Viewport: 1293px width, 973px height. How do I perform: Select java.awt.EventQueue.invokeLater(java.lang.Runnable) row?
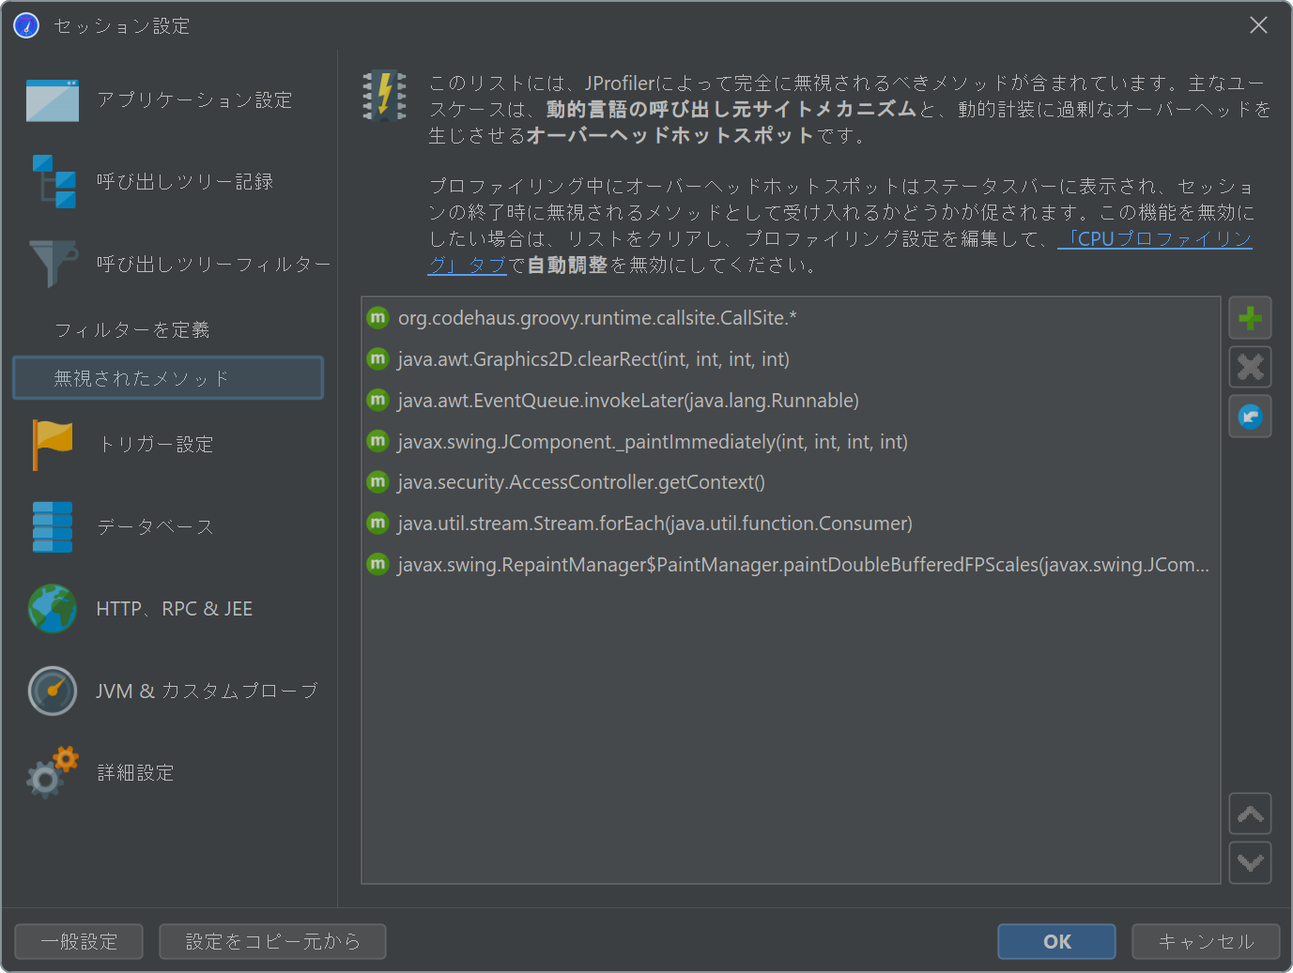[791, 400]
